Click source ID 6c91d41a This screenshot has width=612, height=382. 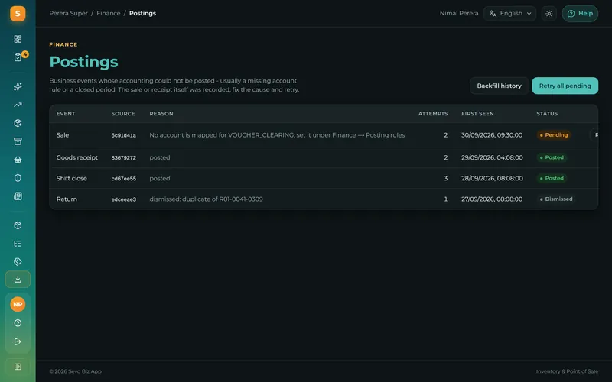tap(123, 135)
